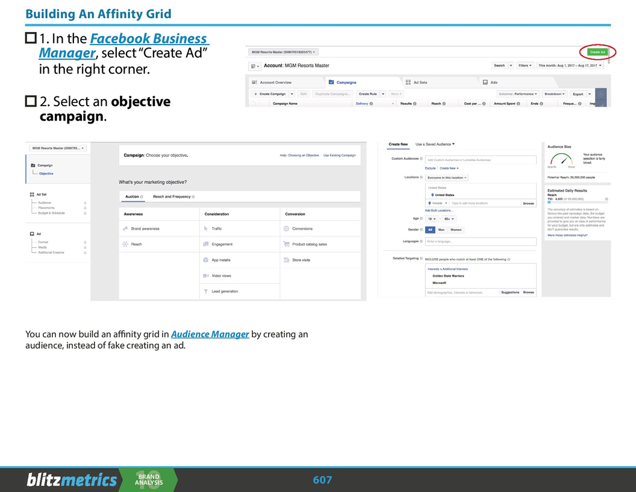This screenshot has height=492, width=636.
Task: Select the All gender toggle
Action: pos(430,230)
